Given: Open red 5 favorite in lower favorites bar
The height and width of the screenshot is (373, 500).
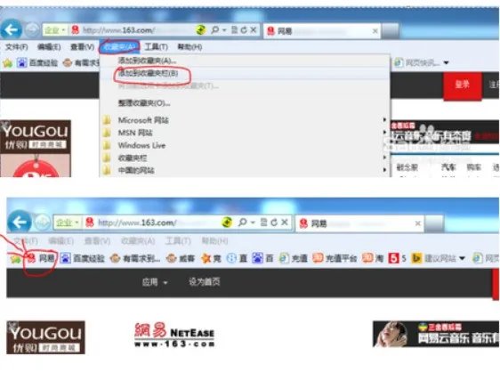Looking at the screenshot, I should tap(397, 258).
